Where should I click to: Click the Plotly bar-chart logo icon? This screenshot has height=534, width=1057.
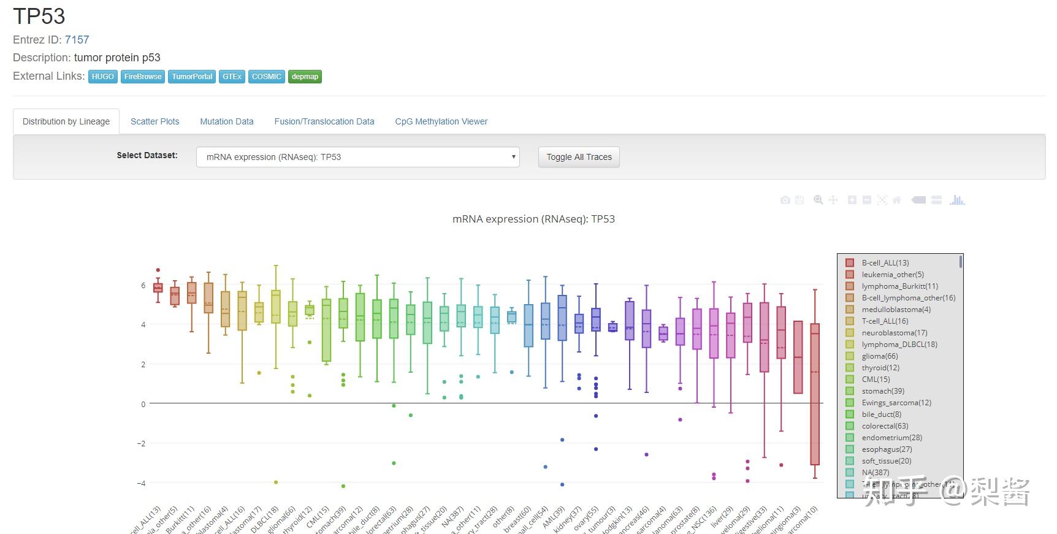pos(957,200)
